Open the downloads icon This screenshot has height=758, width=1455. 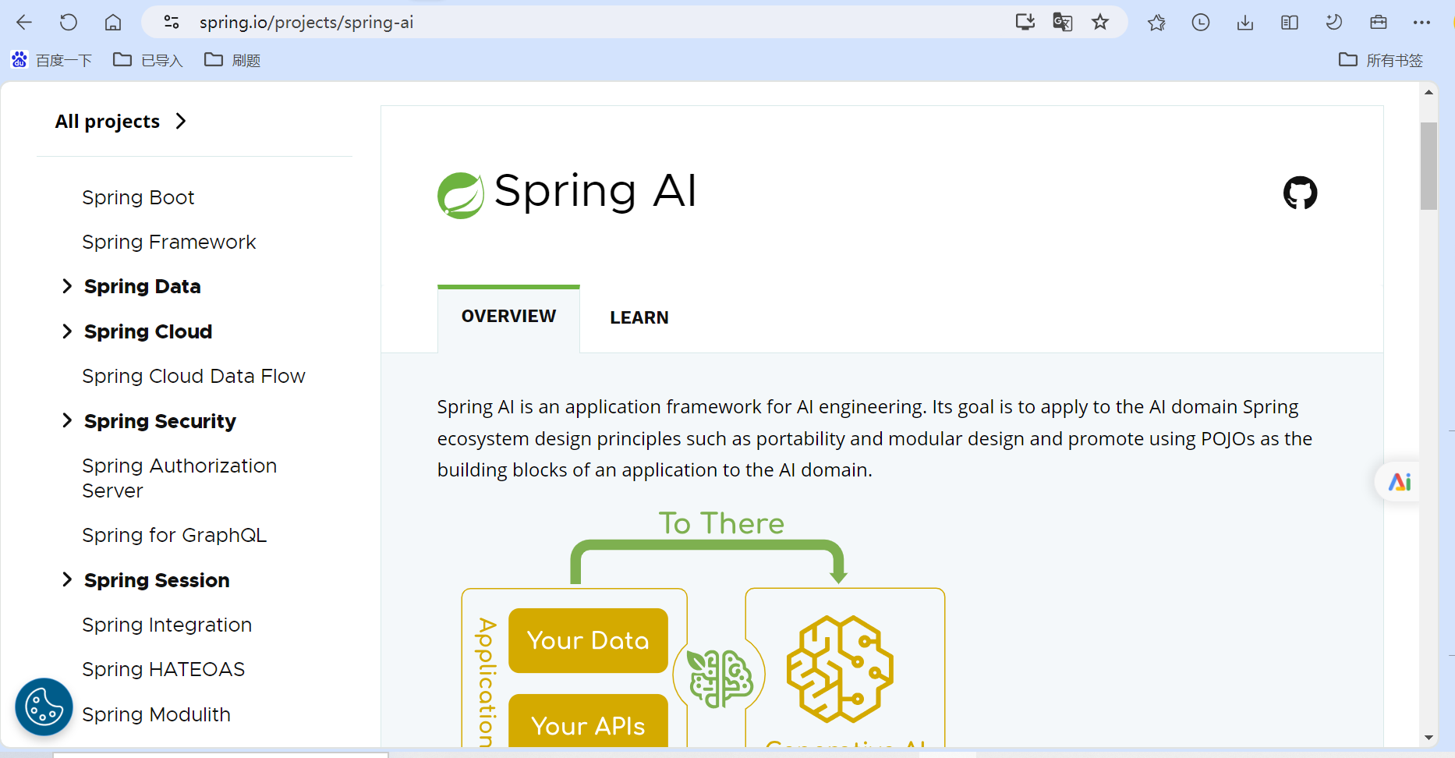[x=1245, y=23]
